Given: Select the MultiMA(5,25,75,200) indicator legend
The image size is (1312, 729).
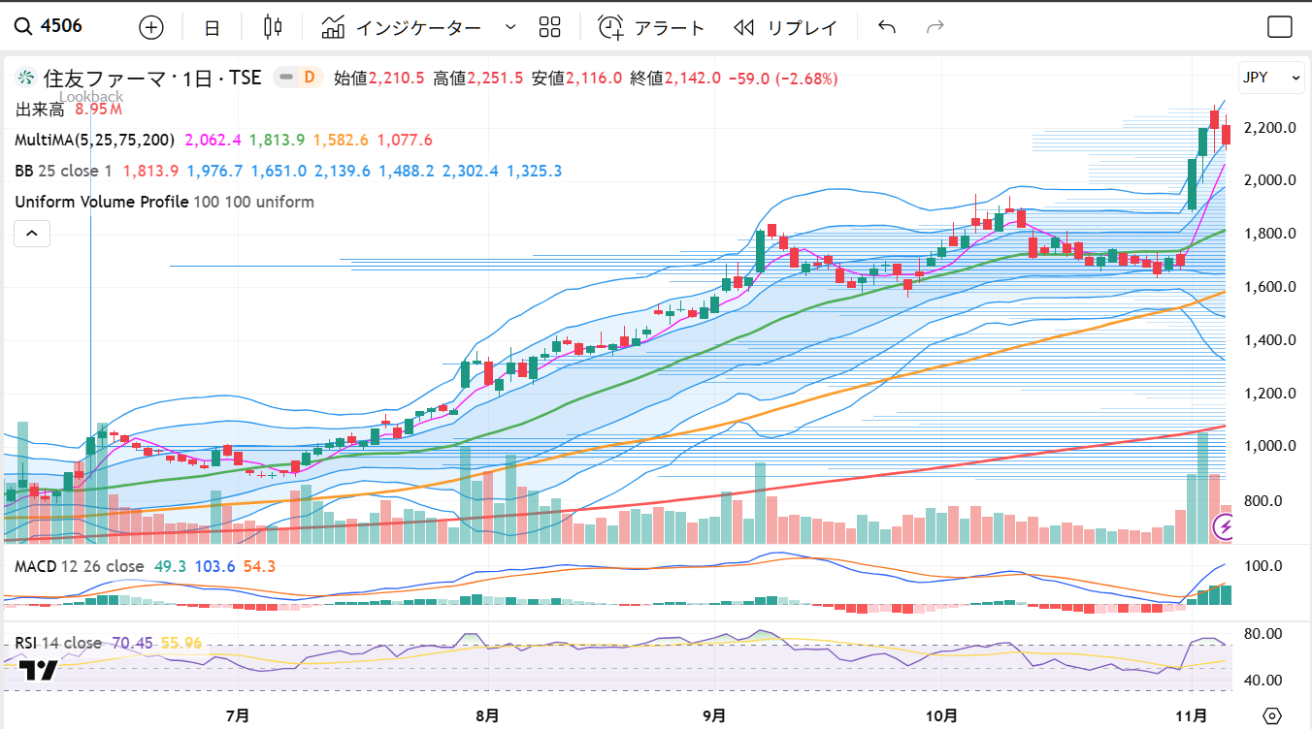Looking at the screenshot, I should tap(94, 141).
